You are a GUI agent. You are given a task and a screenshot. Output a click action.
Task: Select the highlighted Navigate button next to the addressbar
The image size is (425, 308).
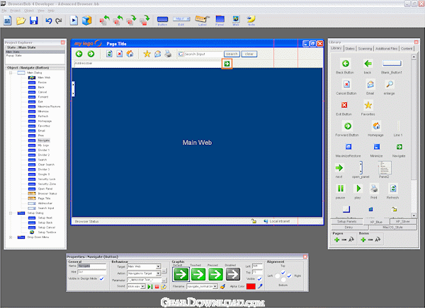pyautogui.click(x=227, y=64)
